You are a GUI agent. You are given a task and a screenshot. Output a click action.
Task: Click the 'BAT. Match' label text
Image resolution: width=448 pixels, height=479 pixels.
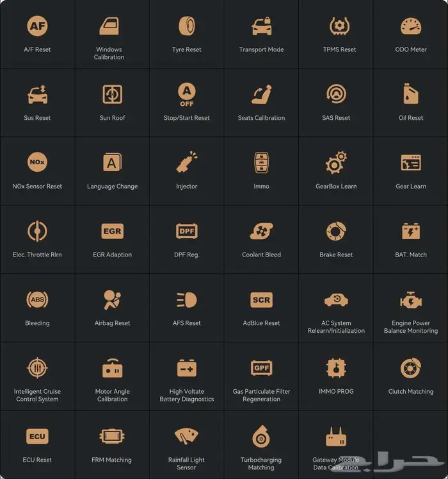point(411,255)
